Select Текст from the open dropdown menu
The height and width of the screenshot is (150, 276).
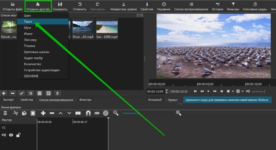point(28,22)
